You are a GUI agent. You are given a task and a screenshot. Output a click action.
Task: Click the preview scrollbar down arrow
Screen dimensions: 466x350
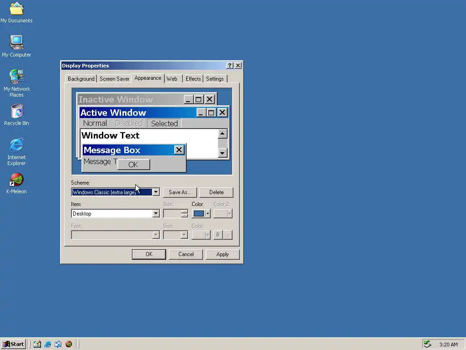(223, 153)
